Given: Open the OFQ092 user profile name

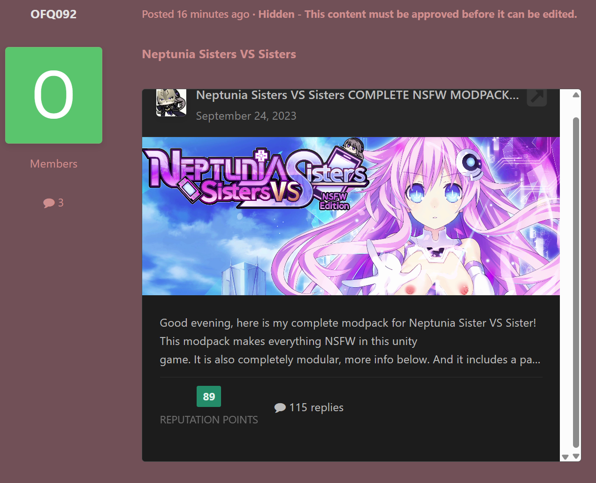Looking at the screenshot, I should click(53, 14).
